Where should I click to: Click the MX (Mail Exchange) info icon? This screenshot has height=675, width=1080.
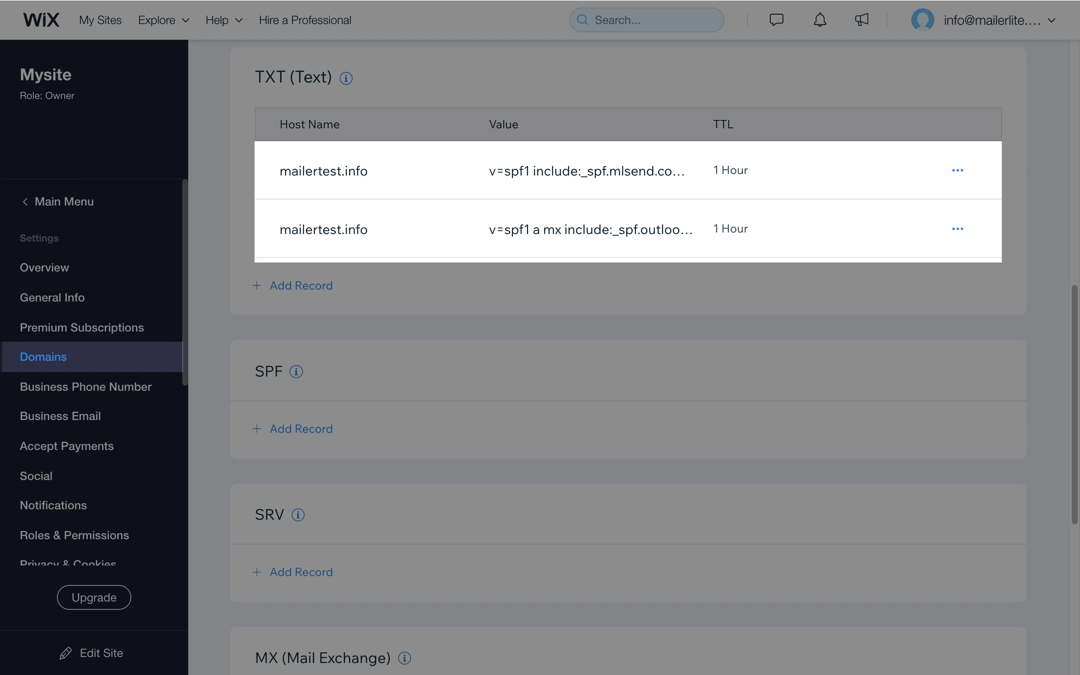404,658
